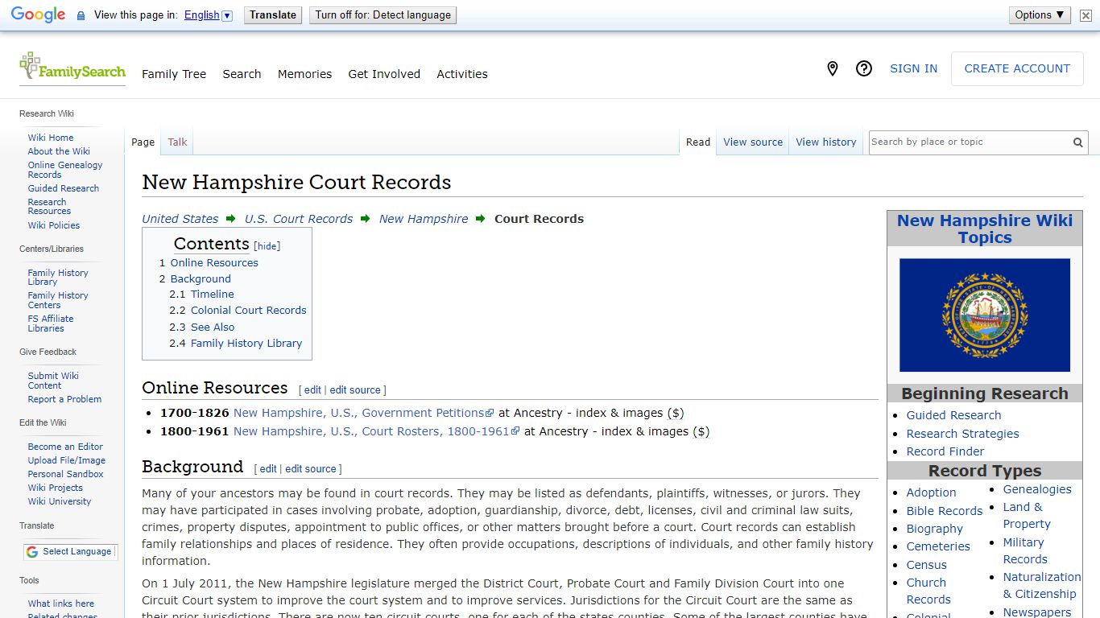Click the search magnifier icon
The width and height of the screenshot is (1100, 618).
pyautogui.click(x=1077, y=142)
